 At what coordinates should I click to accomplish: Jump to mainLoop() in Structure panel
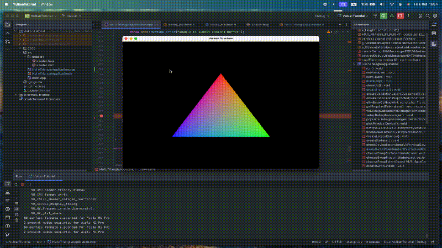click(377, 81)
